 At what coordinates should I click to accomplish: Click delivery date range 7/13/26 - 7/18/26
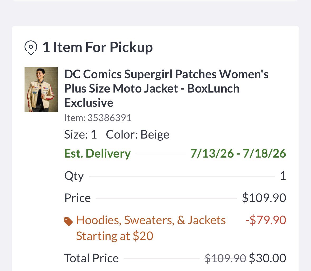(238, 154)
